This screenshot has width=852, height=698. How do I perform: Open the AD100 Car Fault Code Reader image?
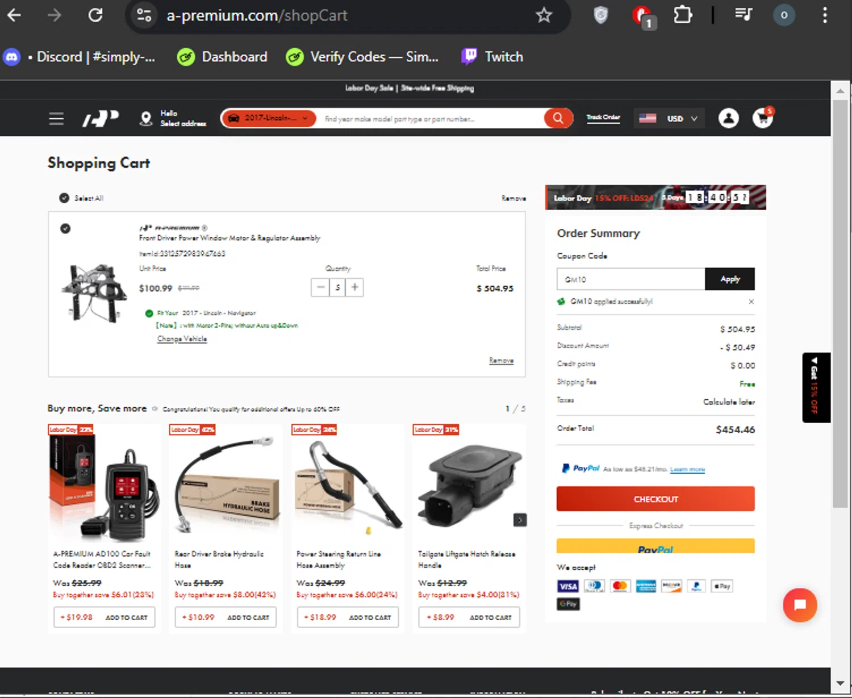pyautogui.click(x=104, y=487)
